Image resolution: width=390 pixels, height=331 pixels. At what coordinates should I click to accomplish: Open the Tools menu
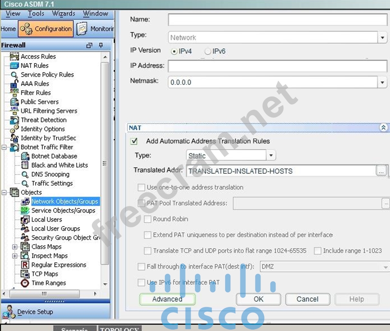[36, 13]
